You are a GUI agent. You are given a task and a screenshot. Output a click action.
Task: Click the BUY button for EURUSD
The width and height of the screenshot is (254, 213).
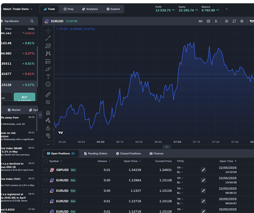click(24, 97)
